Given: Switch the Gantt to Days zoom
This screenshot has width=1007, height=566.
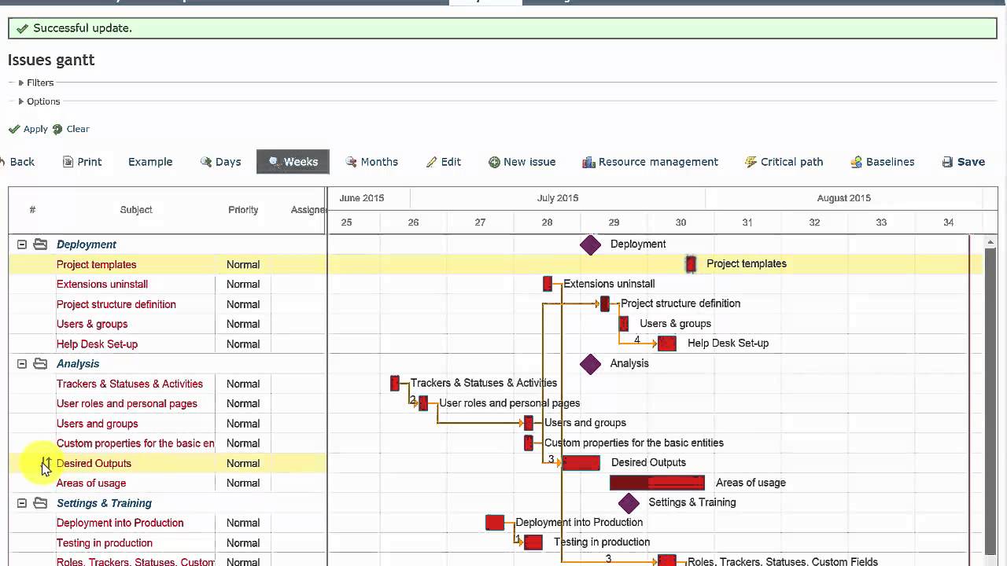Looking at the screenshot, I should click(x=220, y=162).
